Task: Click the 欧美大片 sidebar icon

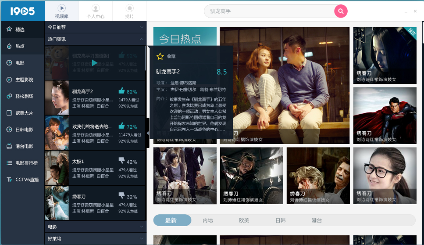Action: [x=9, y=113]
